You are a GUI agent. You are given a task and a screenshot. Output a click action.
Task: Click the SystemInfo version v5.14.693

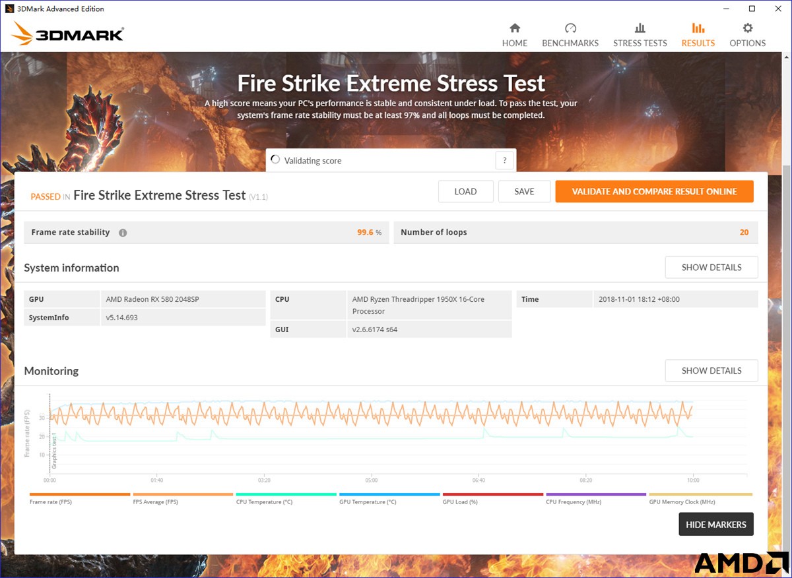click(122, 318)
